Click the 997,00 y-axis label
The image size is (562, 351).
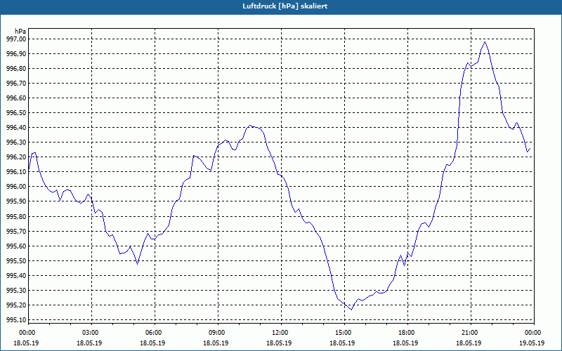tap(15, 39)
